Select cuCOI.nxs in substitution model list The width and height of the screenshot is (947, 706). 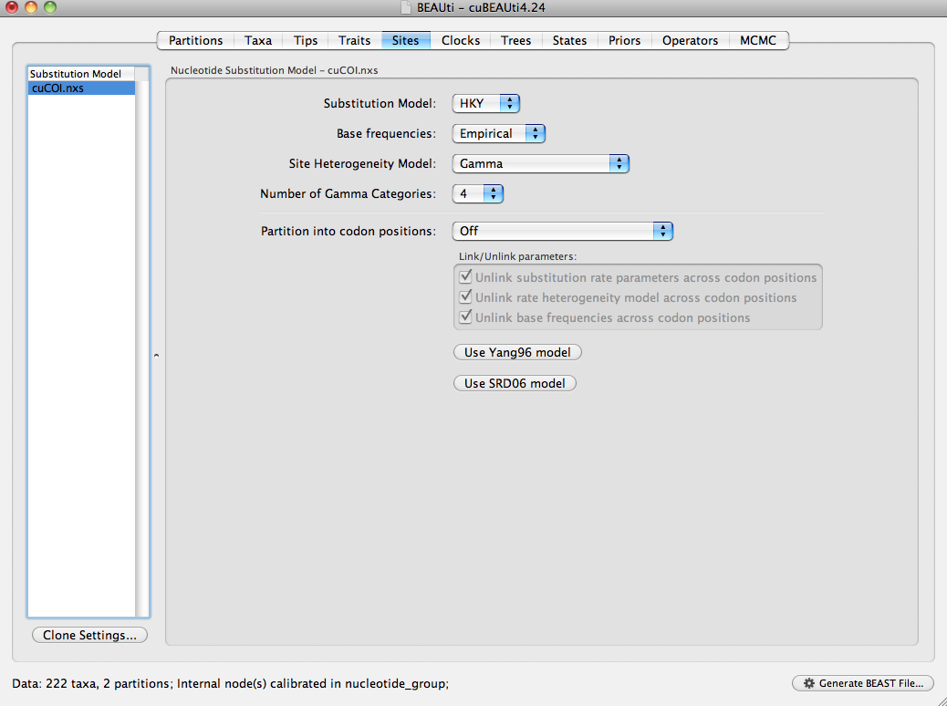tap(81, 88)
